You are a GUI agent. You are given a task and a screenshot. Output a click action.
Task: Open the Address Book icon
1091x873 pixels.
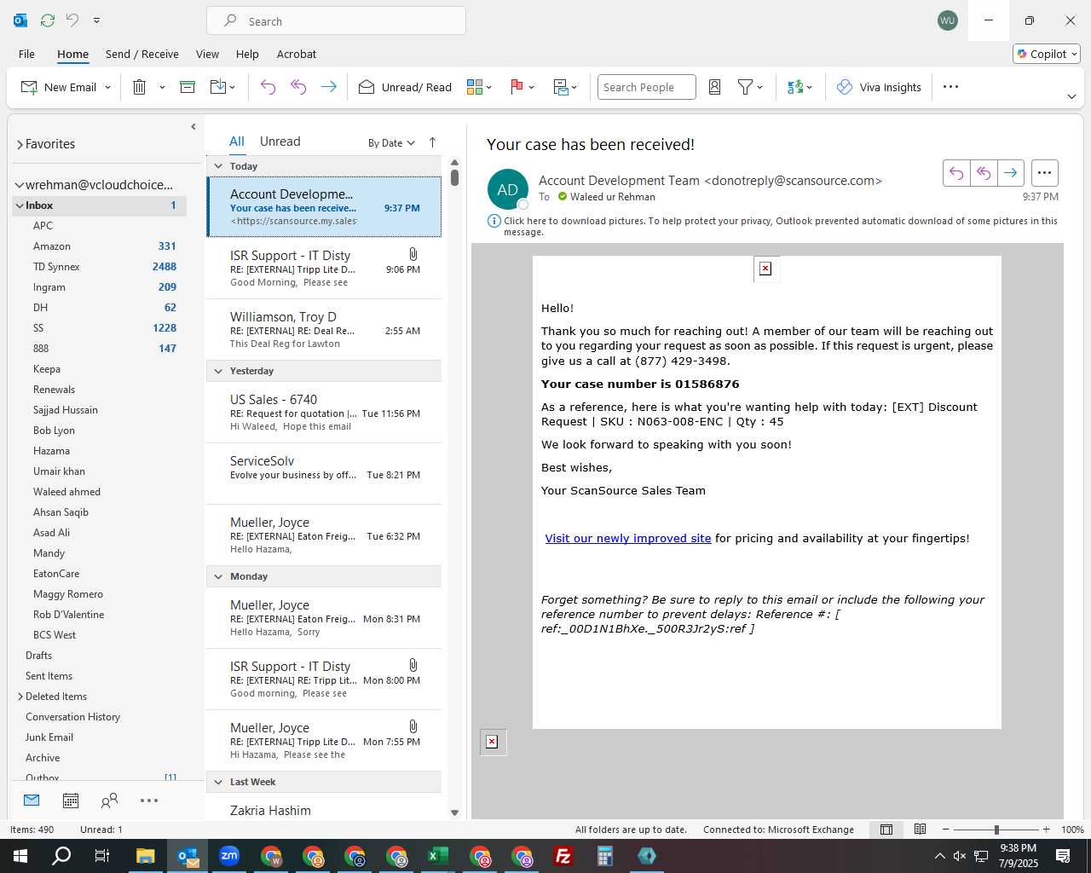click(715, 87)
